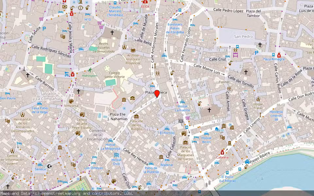Click the bed icon beside Hostal La Fuente
314x196 pixels.
(182, 102)
